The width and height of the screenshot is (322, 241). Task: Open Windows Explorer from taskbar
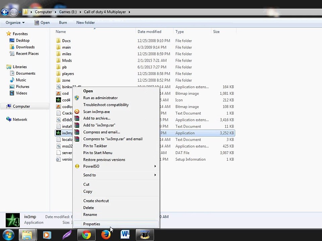tap(27, 235)
